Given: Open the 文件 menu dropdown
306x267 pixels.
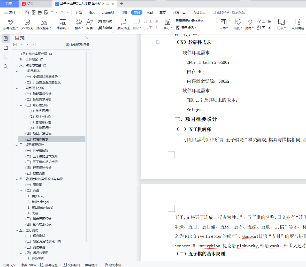Looking at the screenshot, I should (x=12, y=12).
